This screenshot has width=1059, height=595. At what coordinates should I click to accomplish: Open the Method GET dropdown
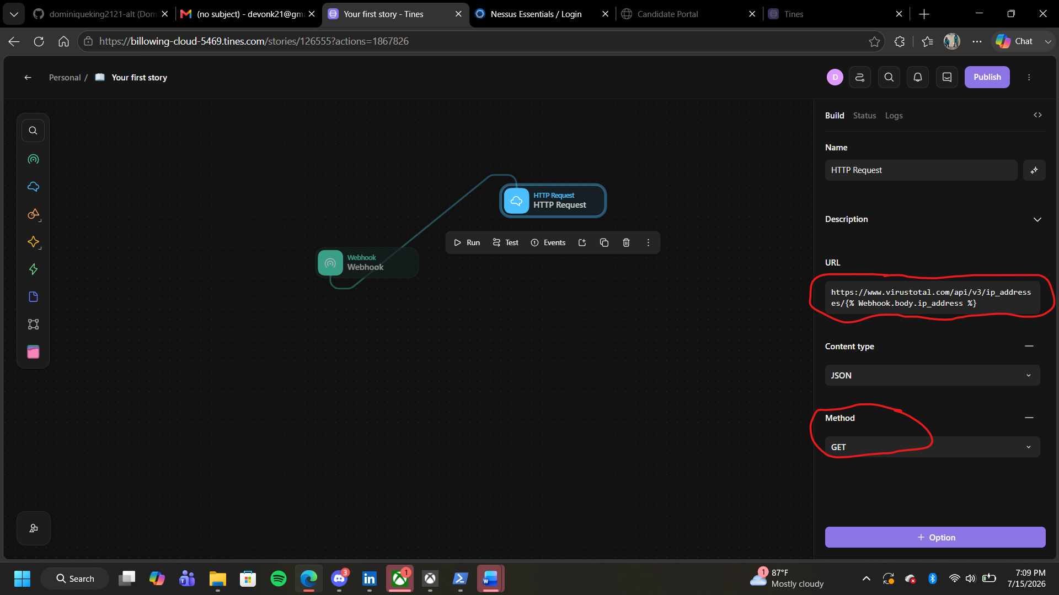pos(932,447)
